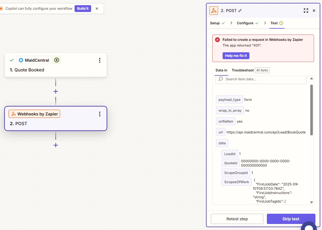Screen dimensions: 322x230
Task: Click the api.maidcentral.com BookQuote URL
Action: pyautogui.click(x=266, y=132)
